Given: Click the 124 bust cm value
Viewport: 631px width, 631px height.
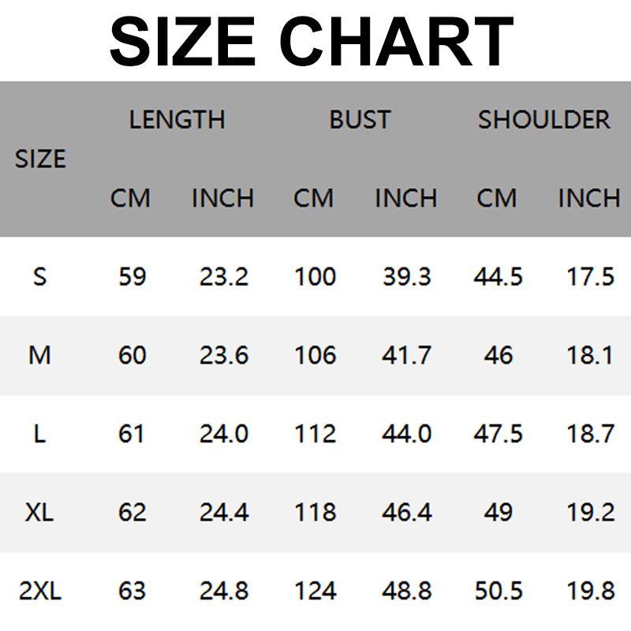Looking at the screenshot, I should pyautogui.click(x=315, y=592).
